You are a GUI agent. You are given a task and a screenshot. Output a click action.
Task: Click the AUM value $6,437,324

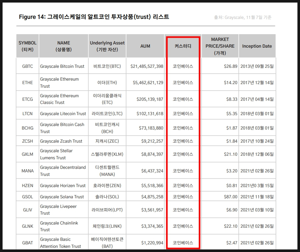coord(152,171)
